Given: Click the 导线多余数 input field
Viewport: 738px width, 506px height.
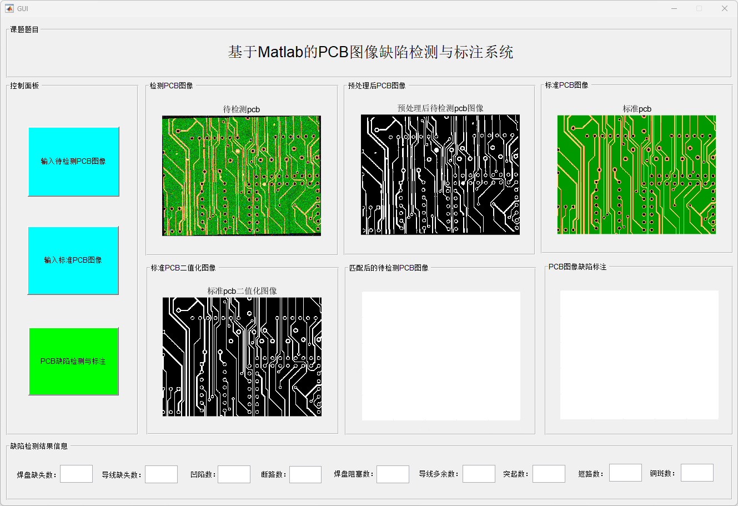Looking at the screenshot, I should click(479, 474).
